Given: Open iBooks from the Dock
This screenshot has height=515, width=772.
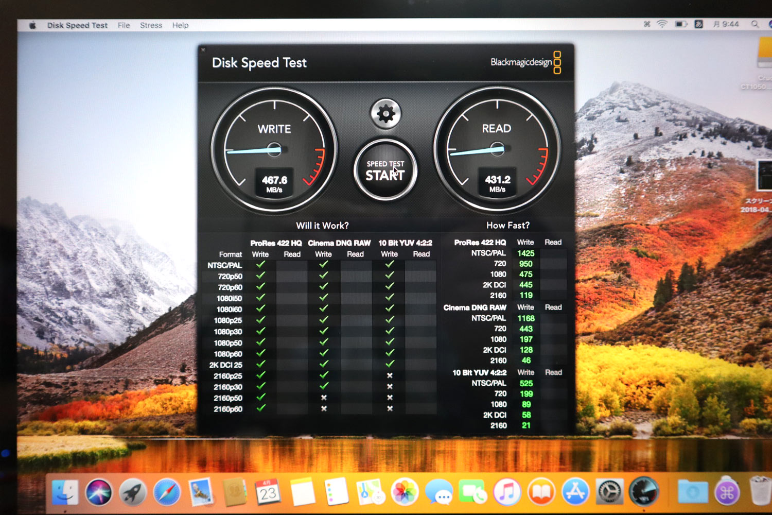Looking at the screenshot, I should pyautogui.click(x=541, y=492).
